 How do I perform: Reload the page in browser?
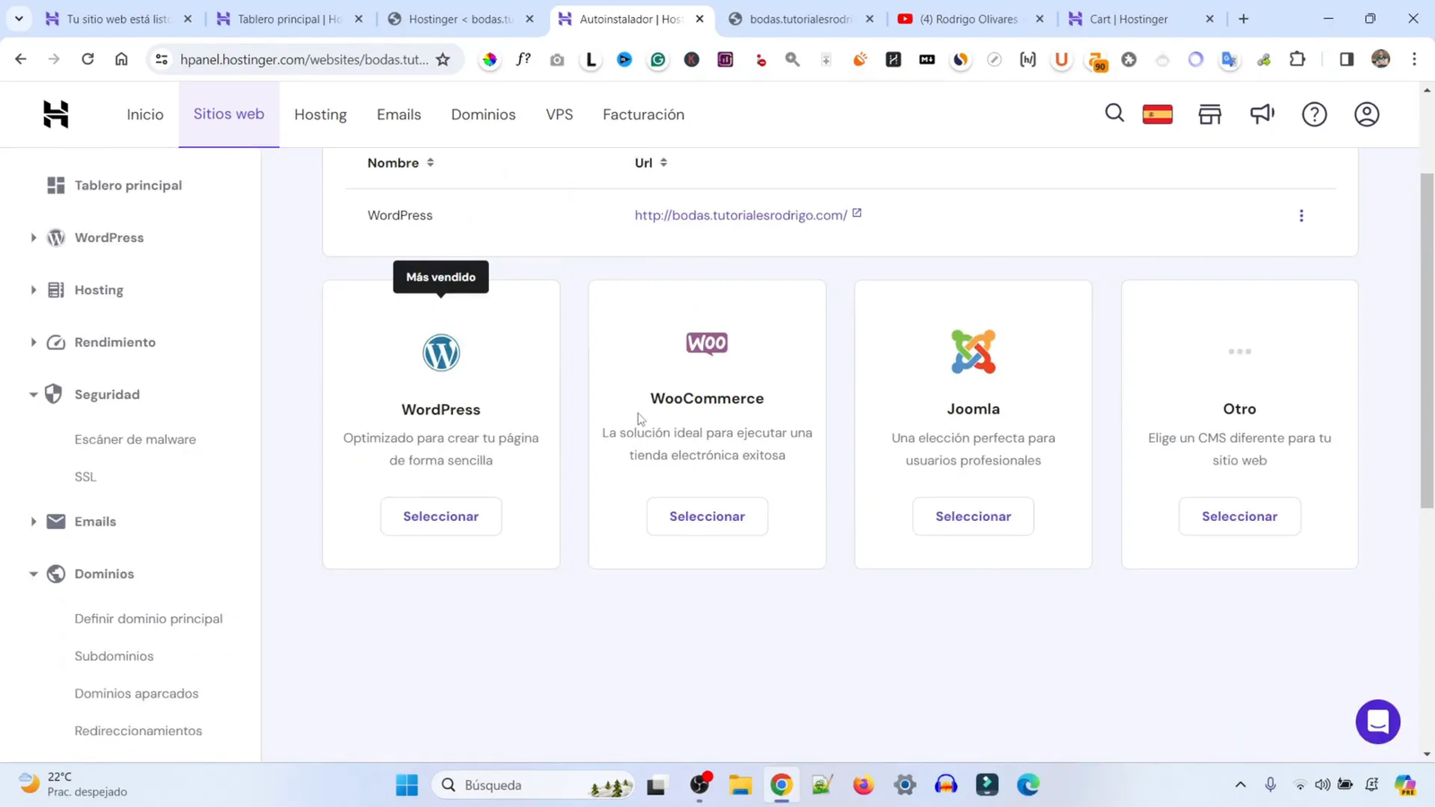coord(87,59)
